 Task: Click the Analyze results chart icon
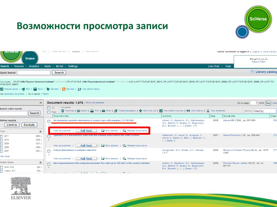coord(2,89)
